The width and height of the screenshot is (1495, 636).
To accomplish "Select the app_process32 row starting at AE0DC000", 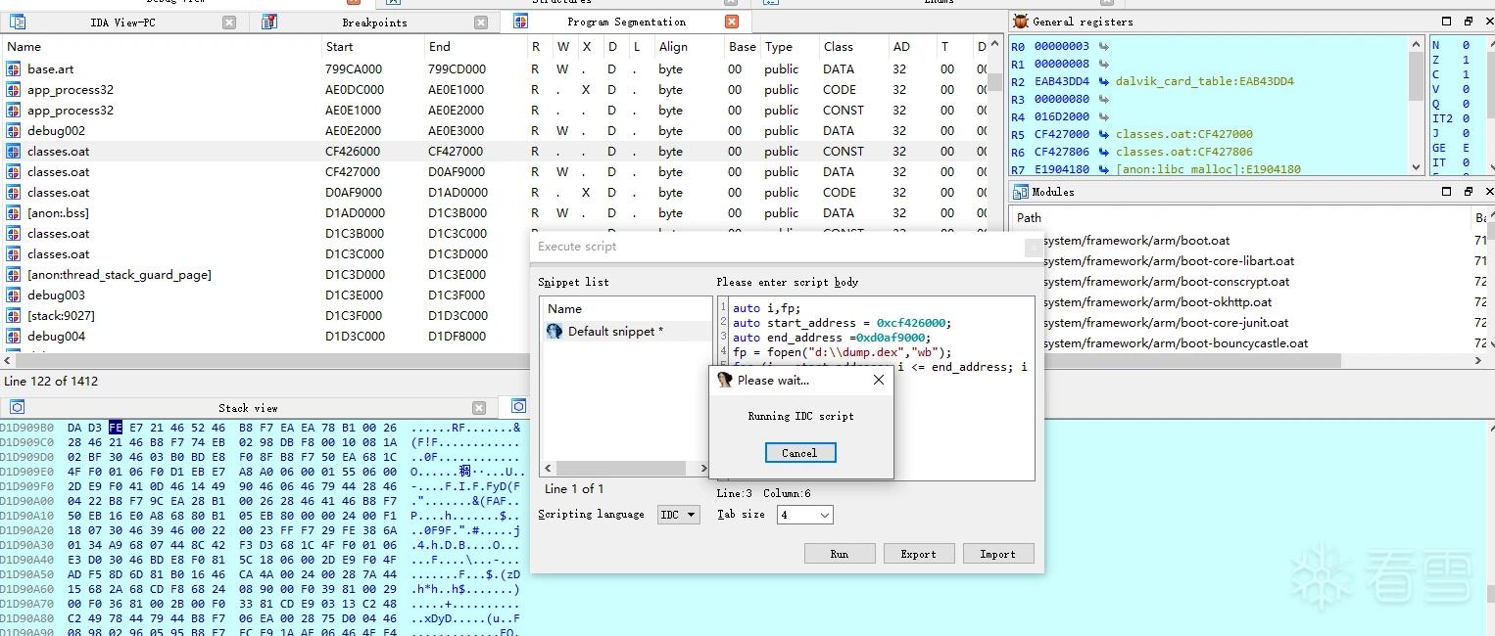I will (494, 90).
